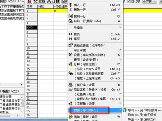Choose 删除一行 from the context menu

coord(95,10)
